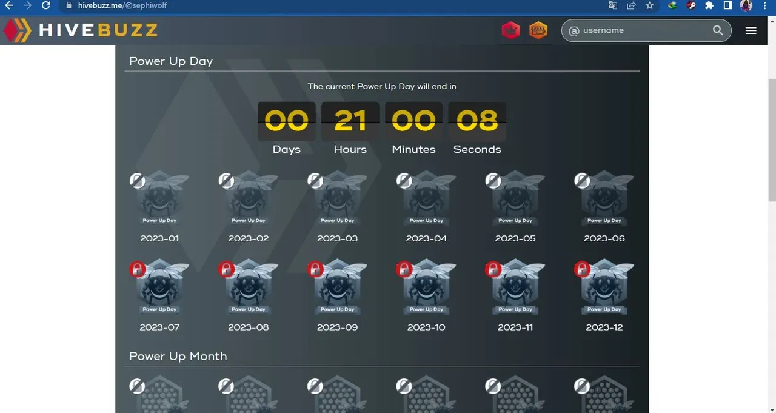The image size is (776, 413).
Task: Reload the hivebuzz page
Action: 46,5
